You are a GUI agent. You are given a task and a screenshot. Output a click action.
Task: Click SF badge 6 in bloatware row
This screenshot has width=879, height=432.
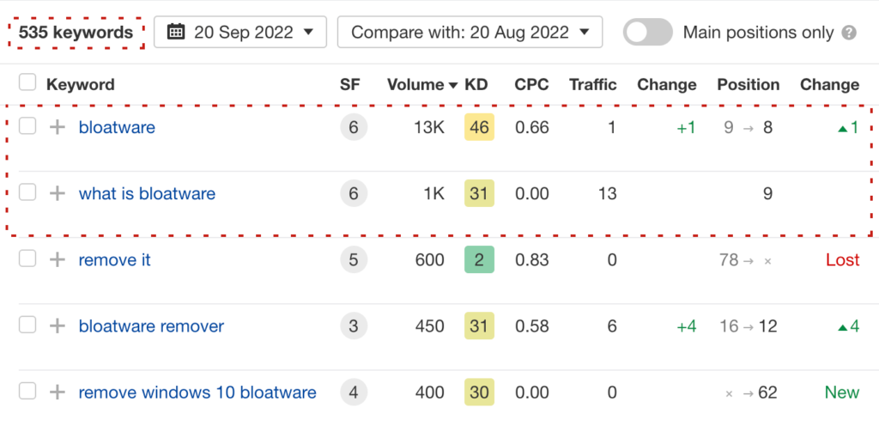(353, 127)
